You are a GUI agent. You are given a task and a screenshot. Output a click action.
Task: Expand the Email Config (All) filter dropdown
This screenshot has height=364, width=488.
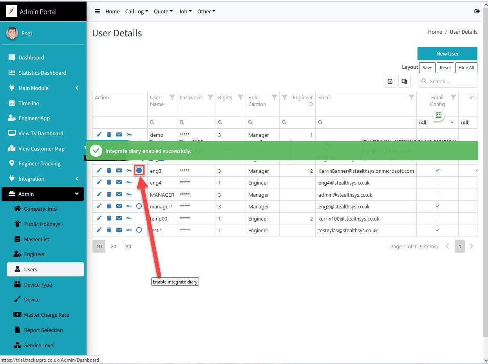[452, 122]
